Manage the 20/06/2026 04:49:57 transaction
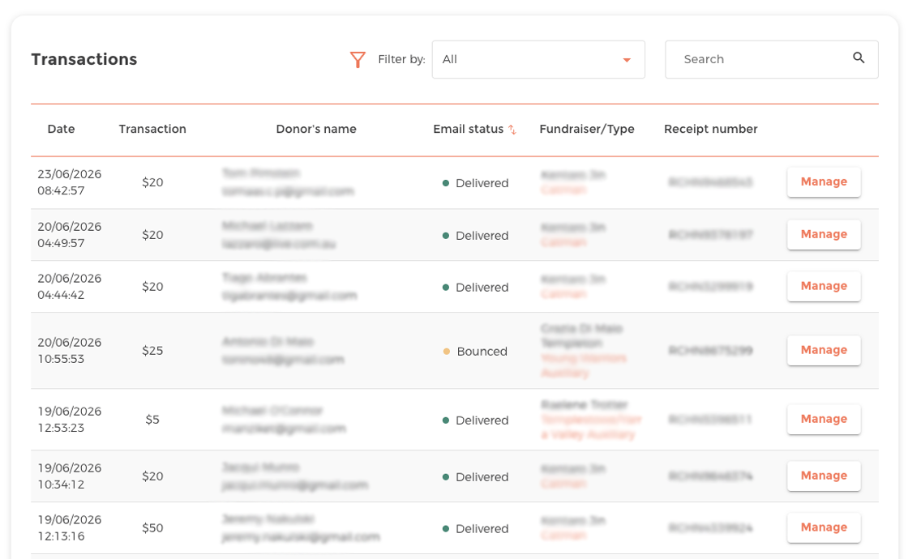Screen dimensions: 908x559 coord(824,234)
